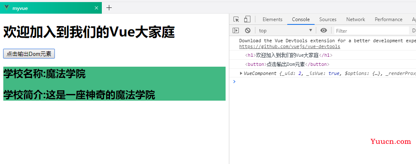Image resolution: width=416 pixels, height=164 pixels.
Task: Select the Console tab
Action: [x=301, y=19]
